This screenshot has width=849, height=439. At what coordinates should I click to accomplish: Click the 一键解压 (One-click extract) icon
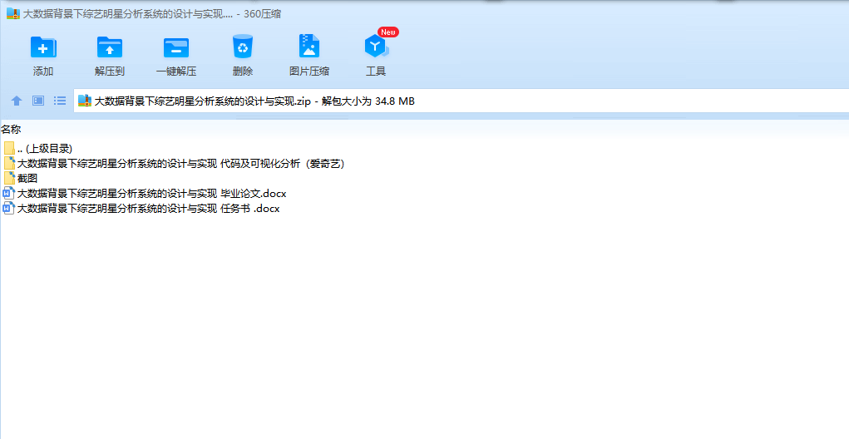[176, 47]
